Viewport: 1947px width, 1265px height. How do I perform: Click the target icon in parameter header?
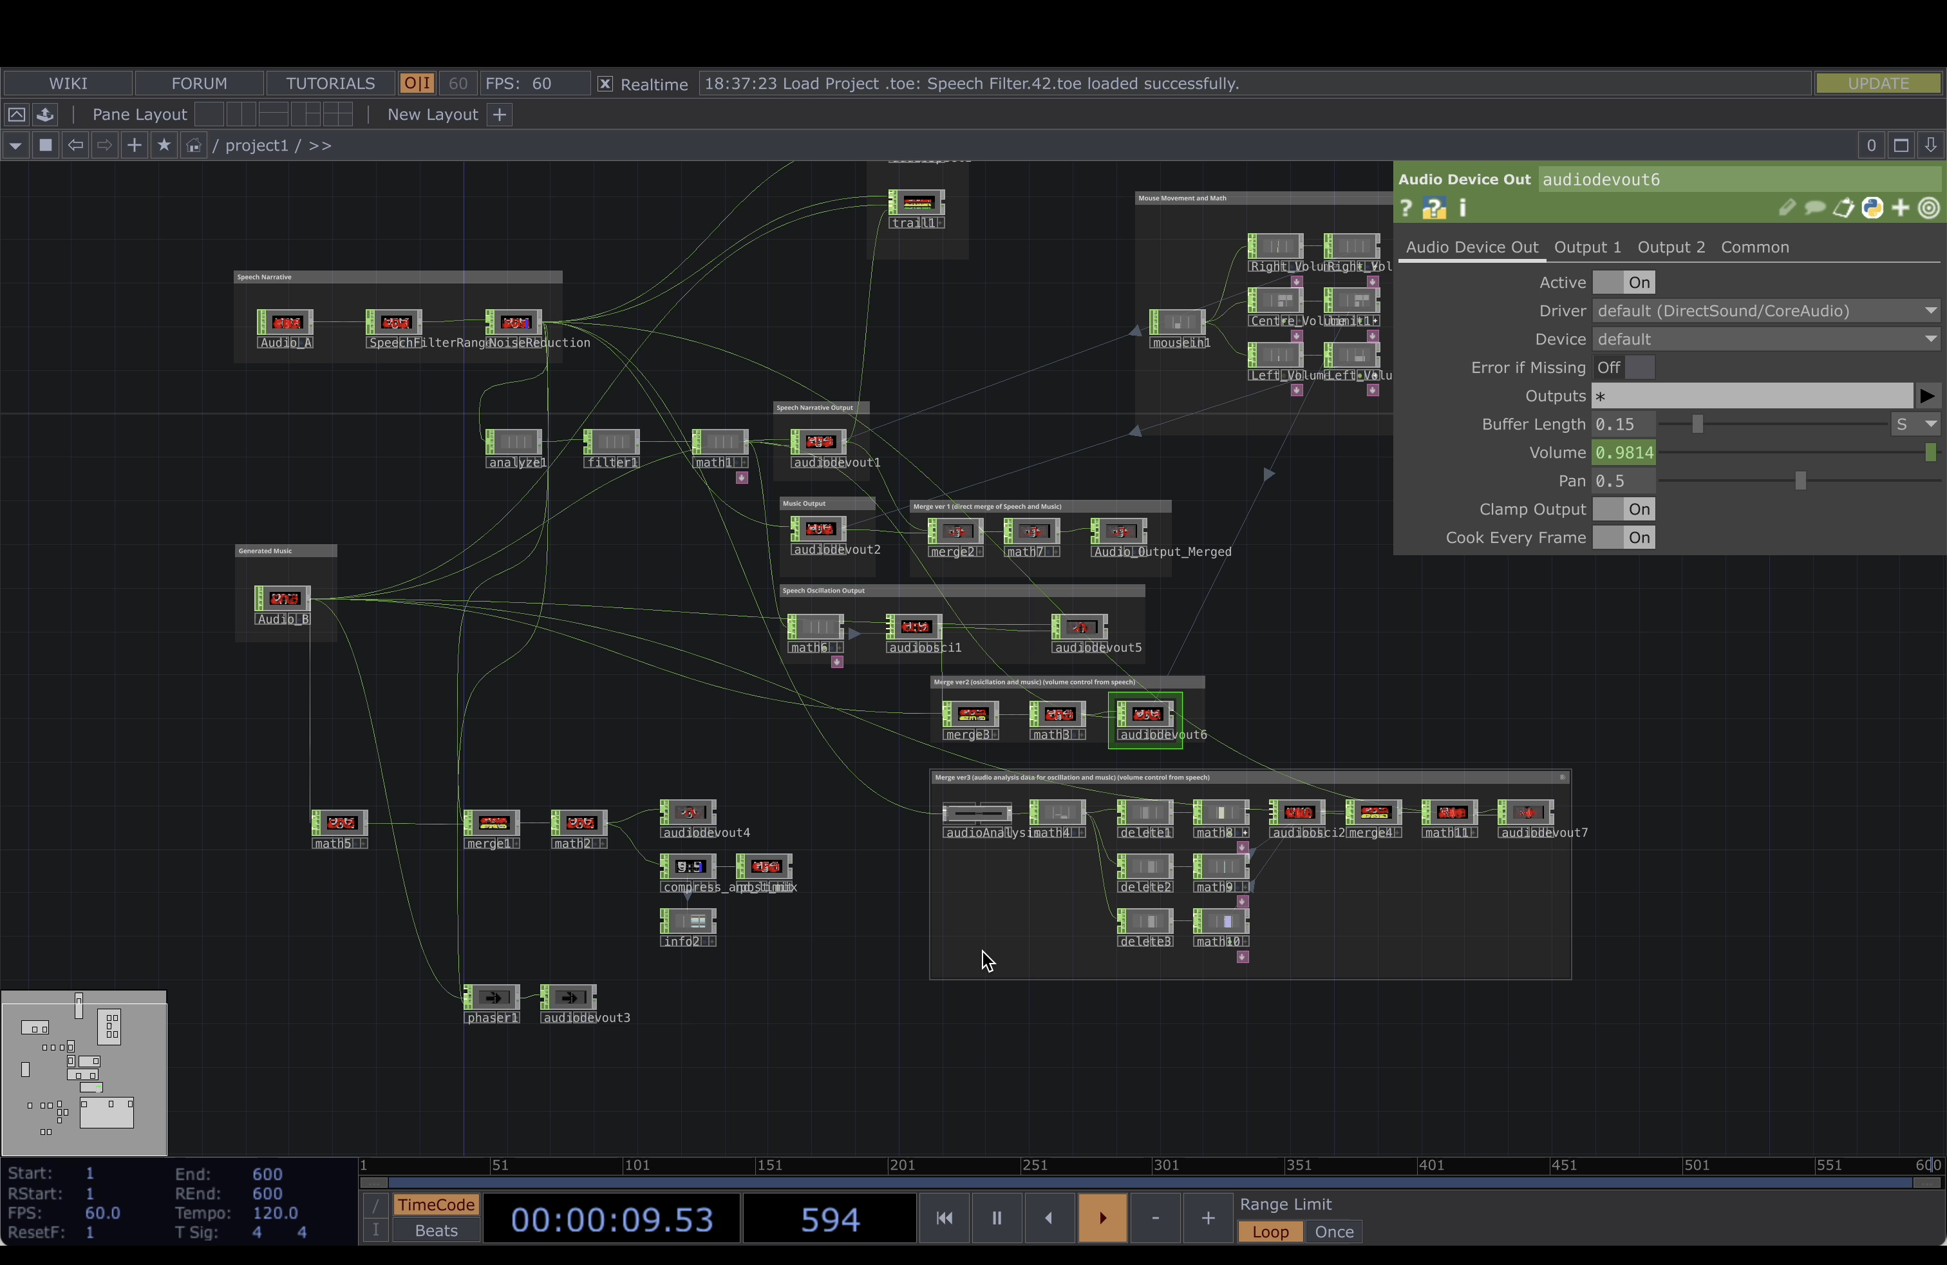point(1929,209)
